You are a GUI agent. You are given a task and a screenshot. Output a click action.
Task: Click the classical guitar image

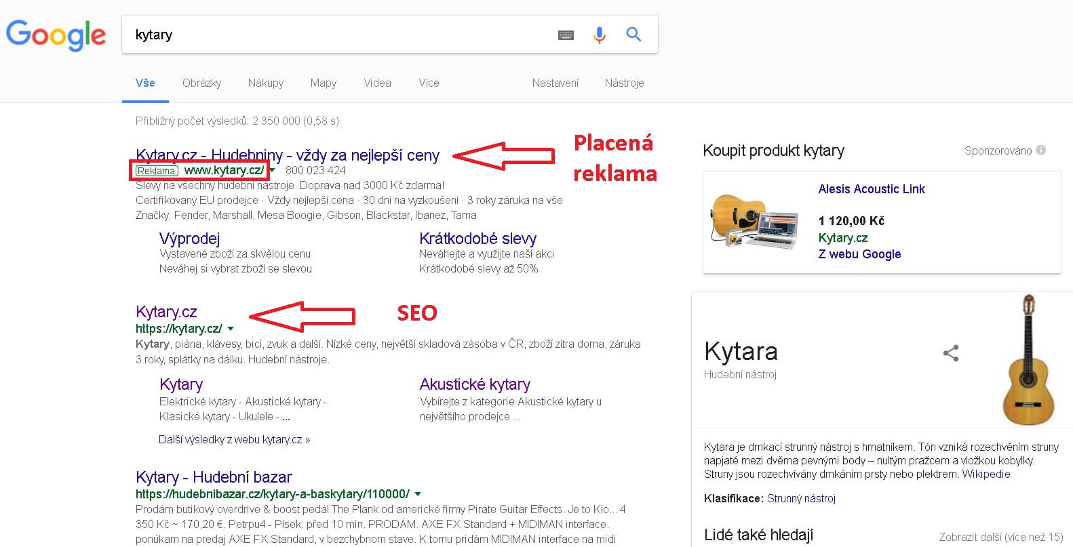[1028, 359]
